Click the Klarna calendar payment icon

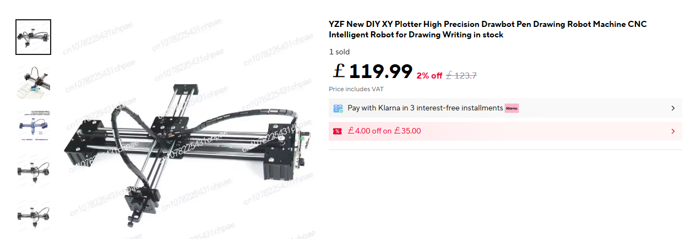point(338,108)
